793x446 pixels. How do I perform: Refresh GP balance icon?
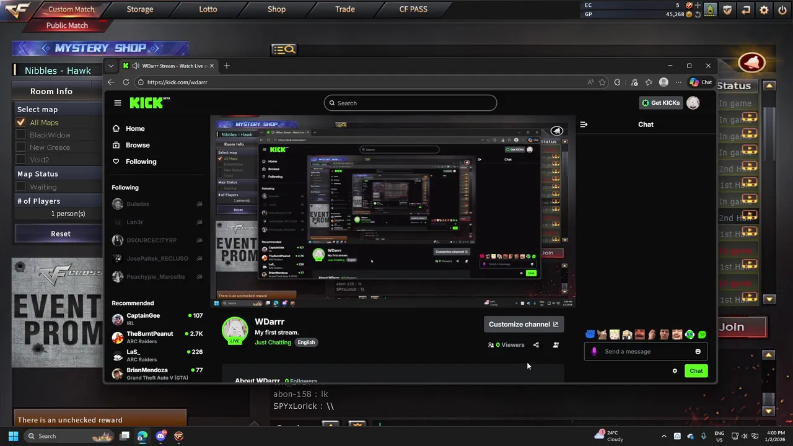pos(698,14)
